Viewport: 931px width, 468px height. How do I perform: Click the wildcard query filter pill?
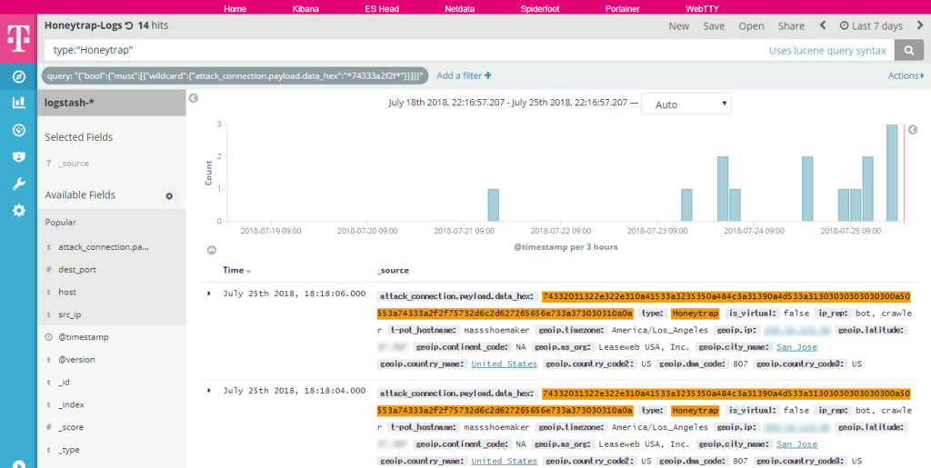(235, 75)
